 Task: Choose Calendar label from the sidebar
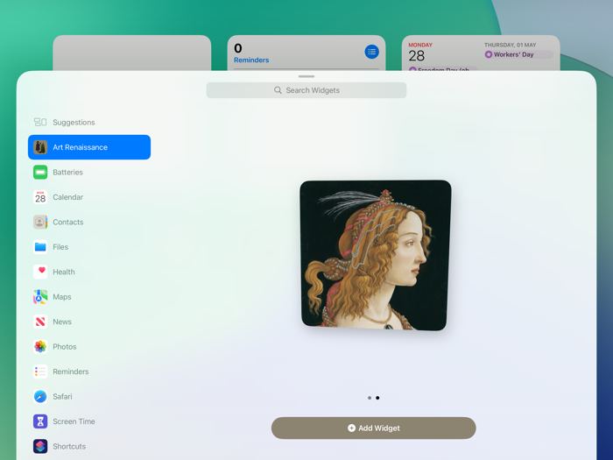pyautogui.click(x=68, y=197)
